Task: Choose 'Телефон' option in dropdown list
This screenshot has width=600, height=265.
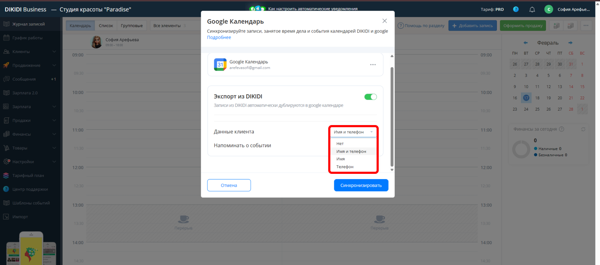Action: tap(345, 167)
